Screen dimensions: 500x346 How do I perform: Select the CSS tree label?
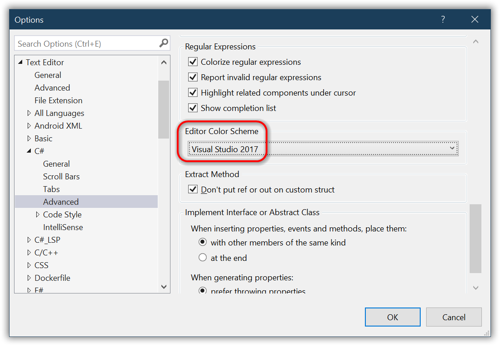point(41,265)
